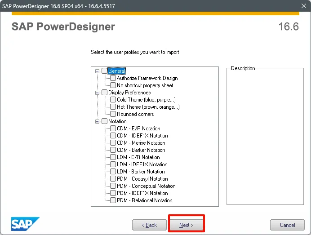
Task: Go Back to previous step
Action: [149, 225]
